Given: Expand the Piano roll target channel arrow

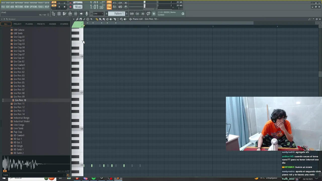Looking at the screenshot, I should (158, 19).
